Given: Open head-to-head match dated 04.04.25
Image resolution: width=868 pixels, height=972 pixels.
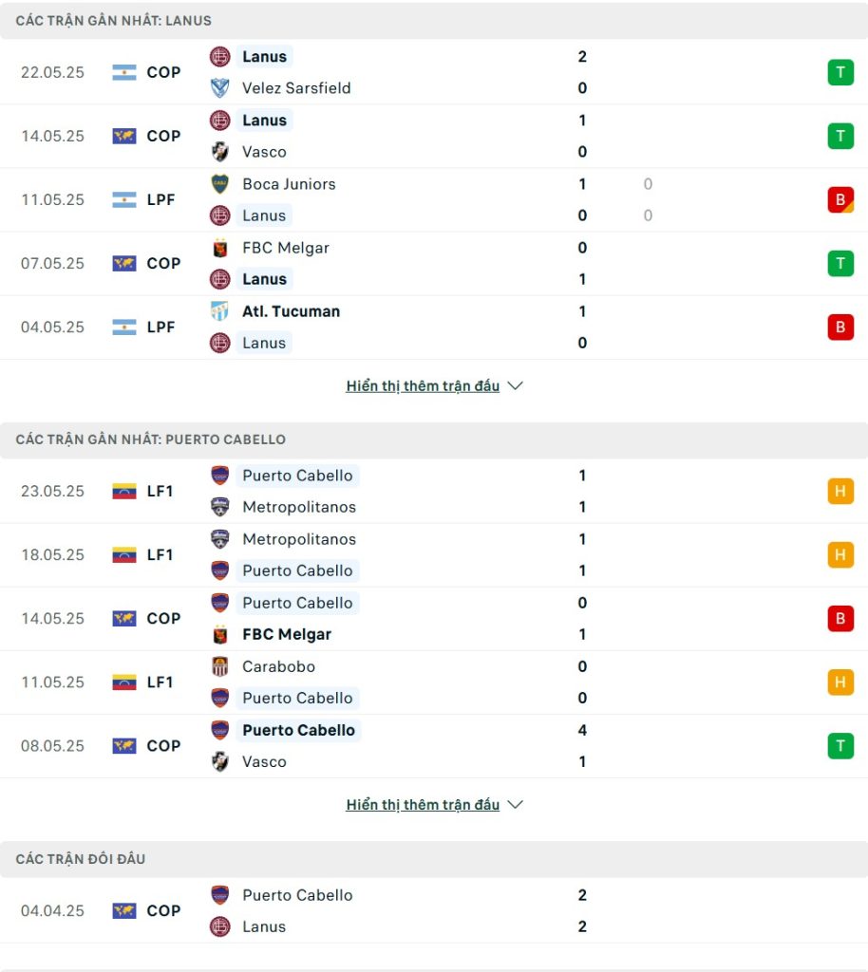Looking at the screenshot, I should tap(434, 910).
